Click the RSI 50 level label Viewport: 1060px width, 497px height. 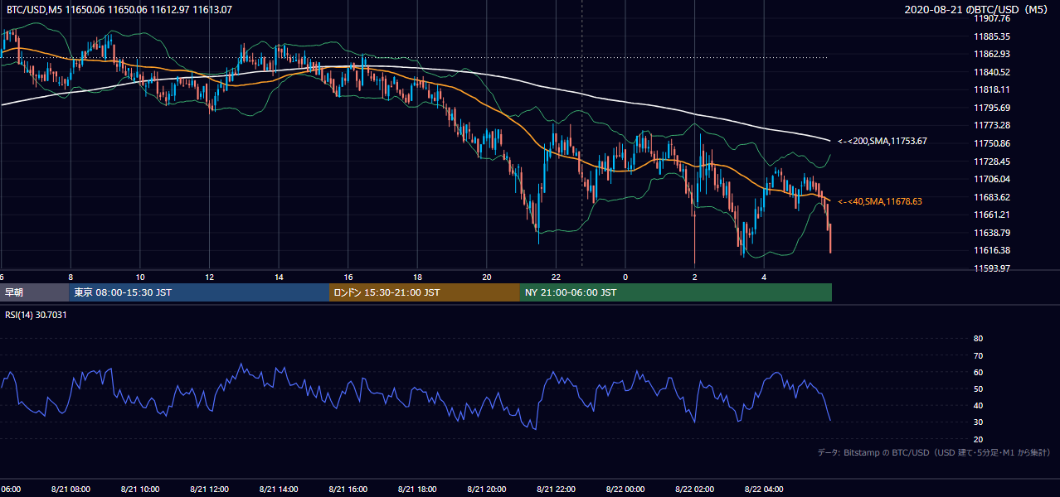(978, 388)
